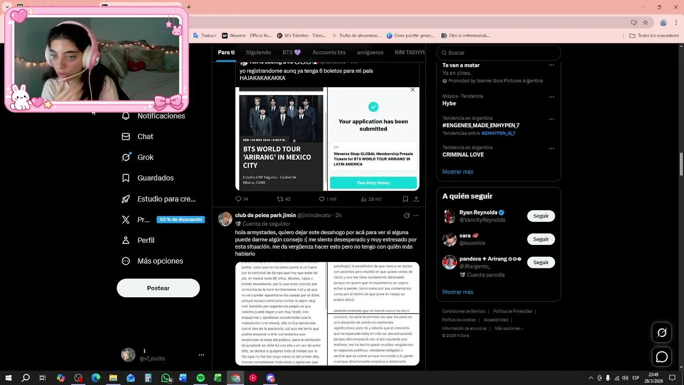This screenshot has width=684, height=385.
Task: Follow sara @koomiok
Action: pyautogui.click(x=541, y=239)
